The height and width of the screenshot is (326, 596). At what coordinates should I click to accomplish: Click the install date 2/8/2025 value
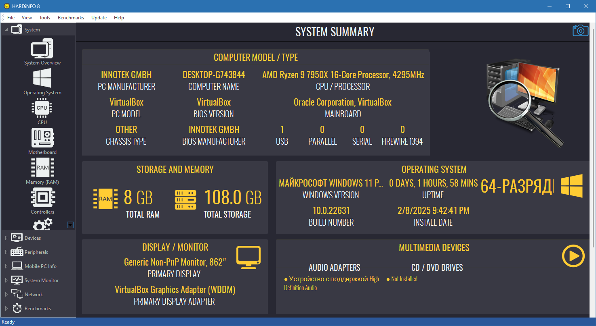coord(433,211)
